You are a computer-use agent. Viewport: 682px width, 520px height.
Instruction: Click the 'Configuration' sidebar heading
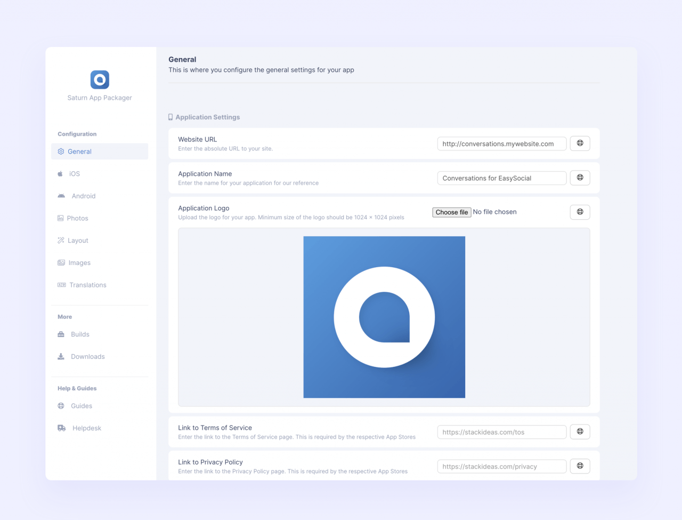77,134
